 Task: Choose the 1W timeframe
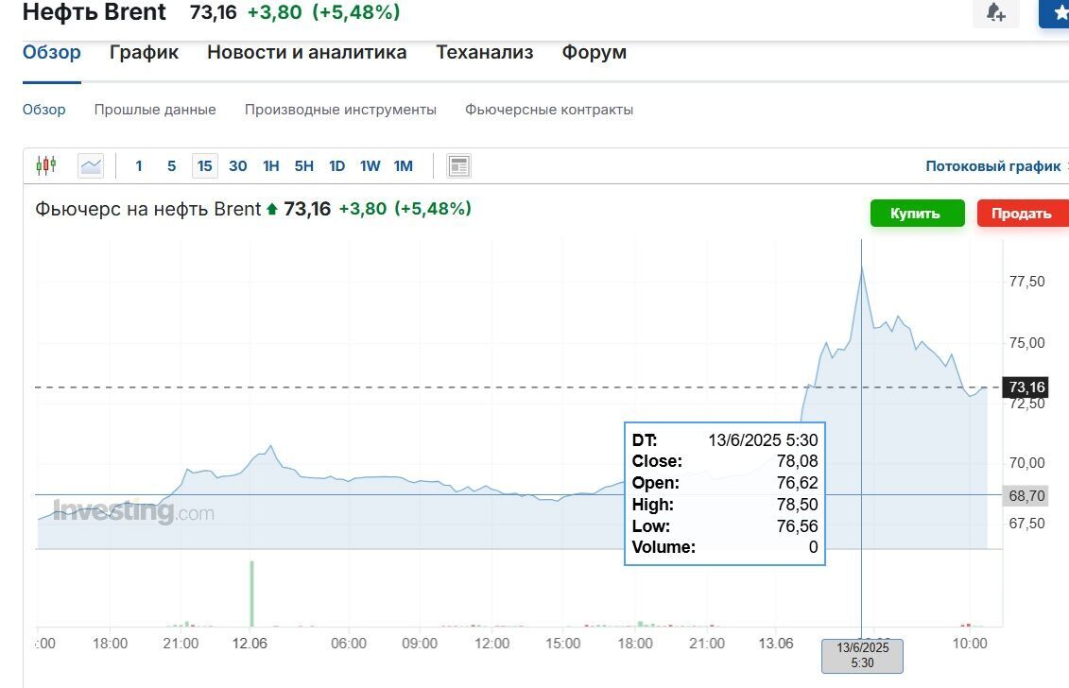pyautogui.click(x=370, y=166)
